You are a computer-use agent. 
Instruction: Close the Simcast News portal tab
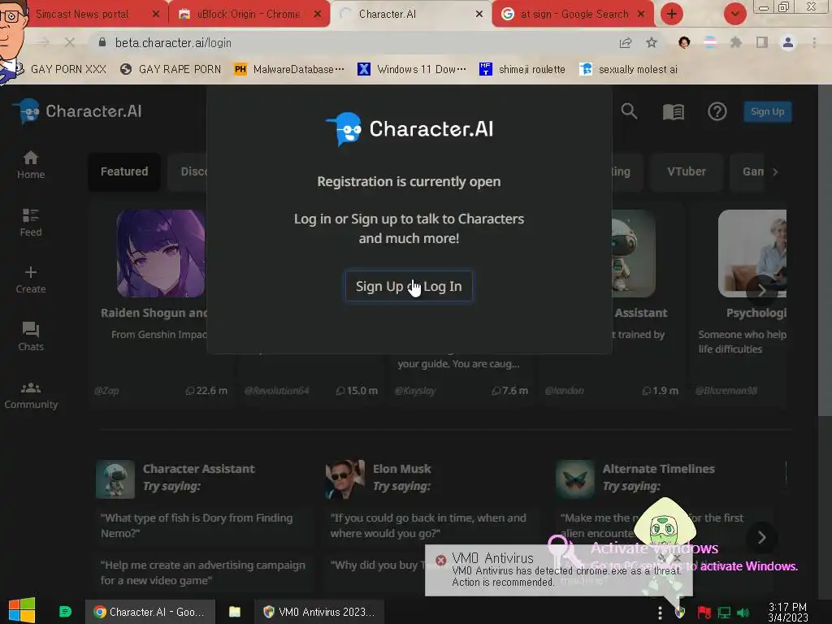pyautogui.click(x=155, y=15)
